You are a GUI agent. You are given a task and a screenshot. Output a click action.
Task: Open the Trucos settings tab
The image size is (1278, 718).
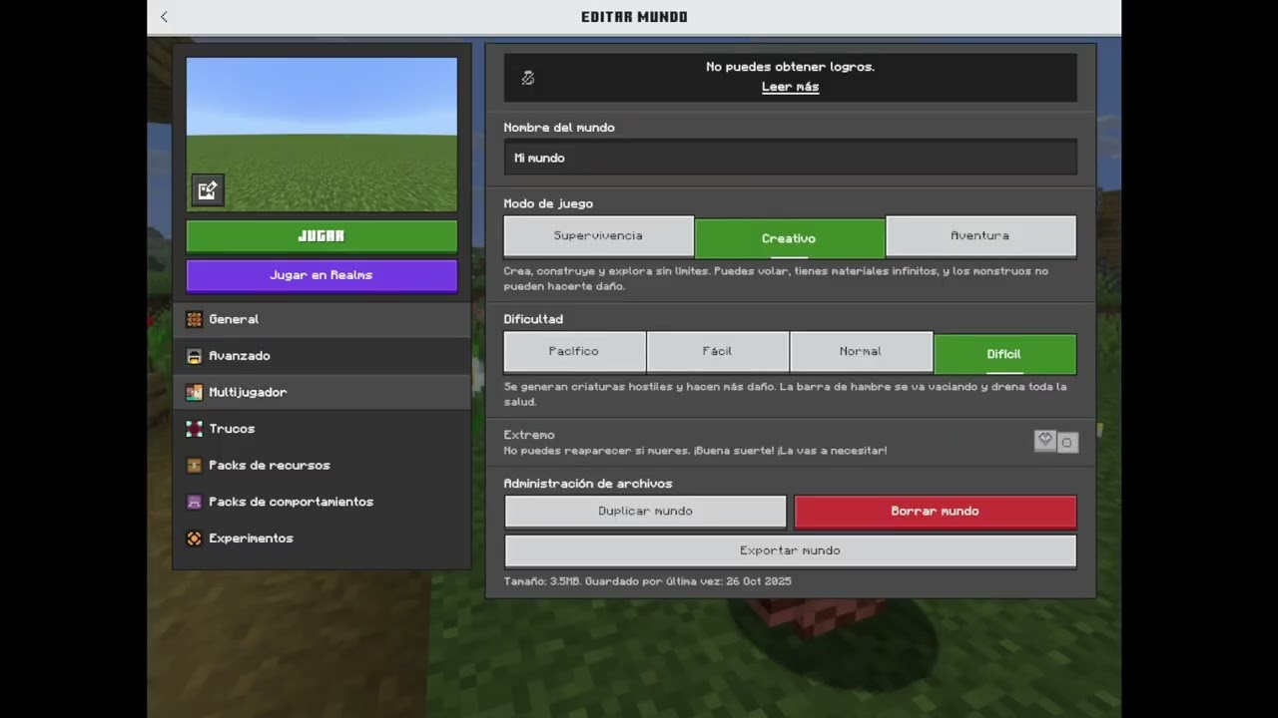click(x=321, y=429)
